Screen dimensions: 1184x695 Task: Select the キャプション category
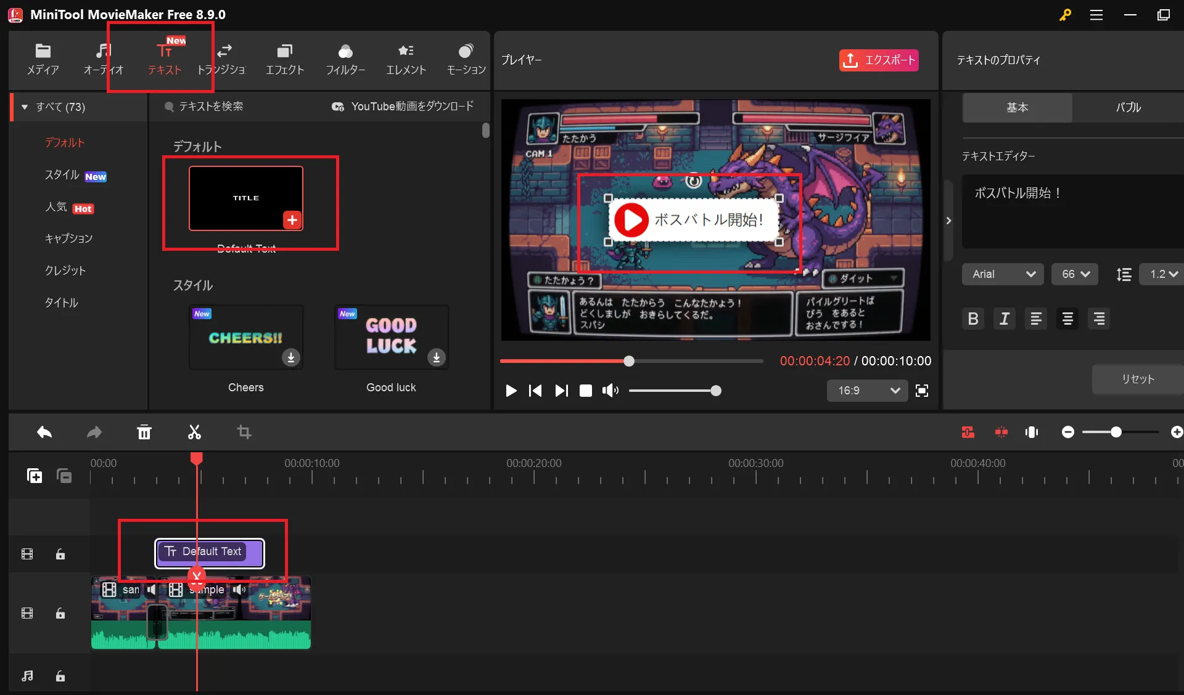point(68,238)
